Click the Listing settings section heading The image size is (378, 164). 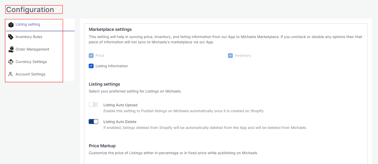pos(104,84)
